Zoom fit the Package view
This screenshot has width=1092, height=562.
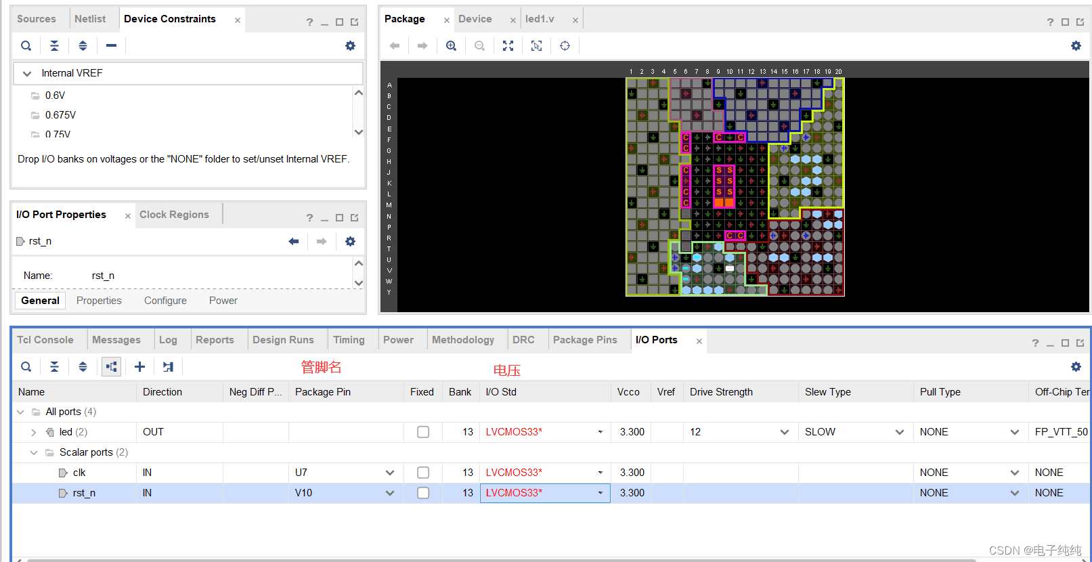tap(508, 46)
